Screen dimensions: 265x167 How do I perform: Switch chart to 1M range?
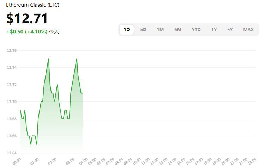click(x=160, y=30)
